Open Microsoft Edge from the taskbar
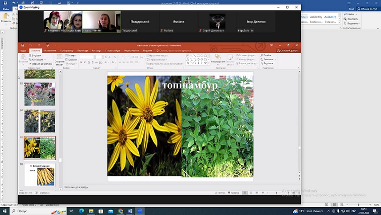The width and height of the screenshot is (381, 215). (82, 211)
